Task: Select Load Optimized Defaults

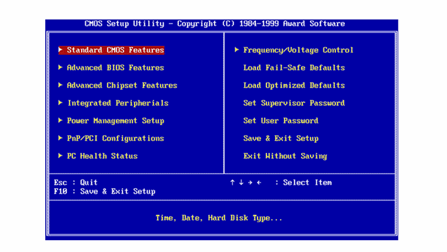Action: (x=294, y=85)
